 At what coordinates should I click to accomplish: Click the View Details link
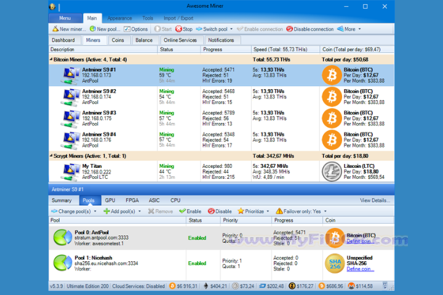point(375,200)
